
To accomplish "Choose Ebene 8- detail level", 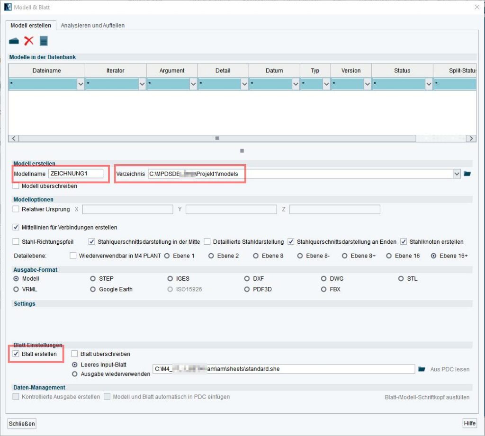I will [x=300, y=256].
